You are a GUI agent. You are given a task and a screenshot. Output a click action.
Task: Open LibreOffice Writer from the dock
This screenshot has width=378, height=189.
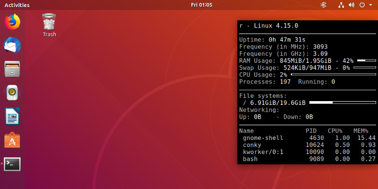pyautogui.click(x=12, y=116)
